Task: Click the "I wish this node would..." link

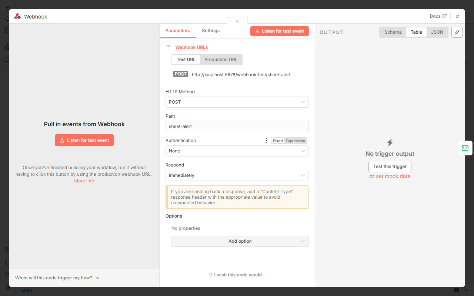Action: [237, 275]
